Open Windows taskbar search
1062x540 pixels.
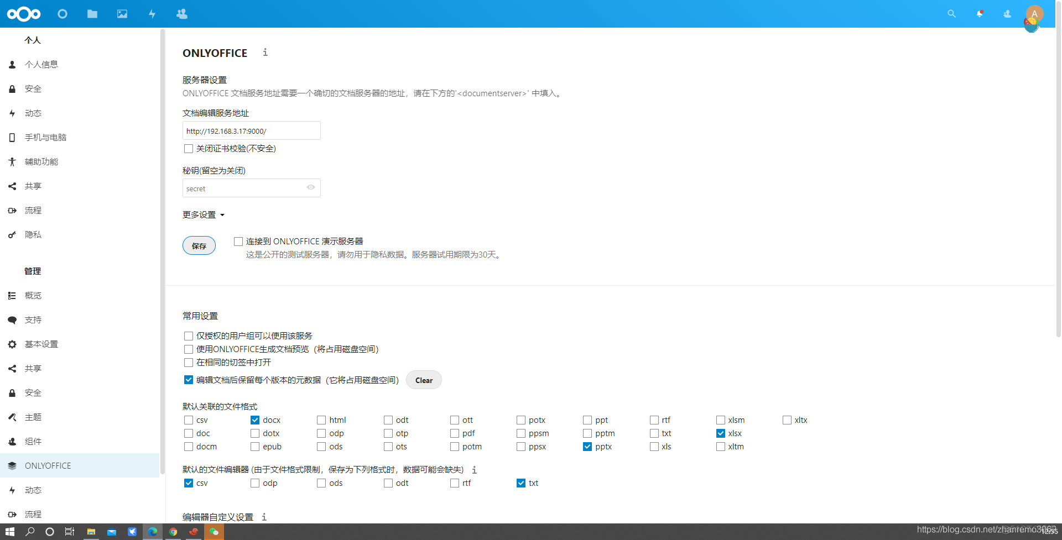coord(30,532)
